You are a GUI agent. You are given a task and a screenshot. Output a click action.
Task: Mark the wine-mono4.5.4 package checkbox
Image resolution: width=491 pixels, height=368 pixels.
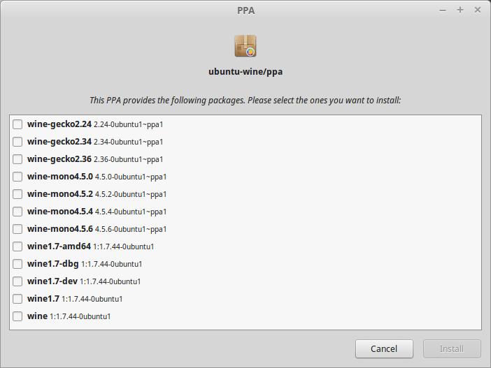17,212
